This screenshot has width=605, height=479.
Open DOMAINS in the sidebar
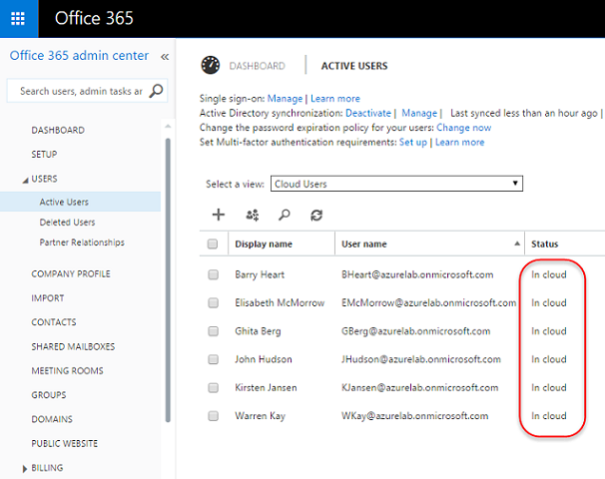(52, 419)
